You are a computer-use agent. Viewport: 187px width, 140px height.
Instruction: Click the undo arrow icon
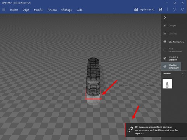click(174, 10)
